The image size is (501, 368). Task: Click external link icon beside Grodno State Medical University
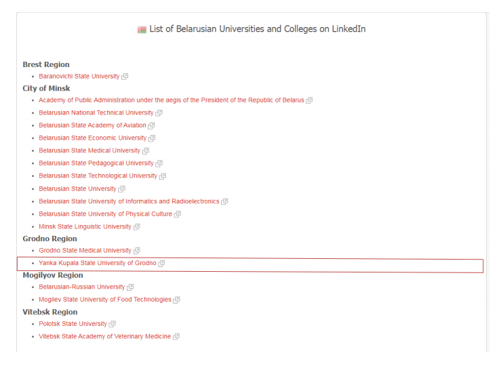point(137,251)
